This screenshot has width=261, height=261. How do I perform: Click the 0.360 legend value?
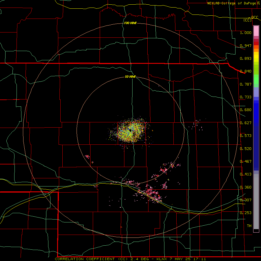[246, 187]
